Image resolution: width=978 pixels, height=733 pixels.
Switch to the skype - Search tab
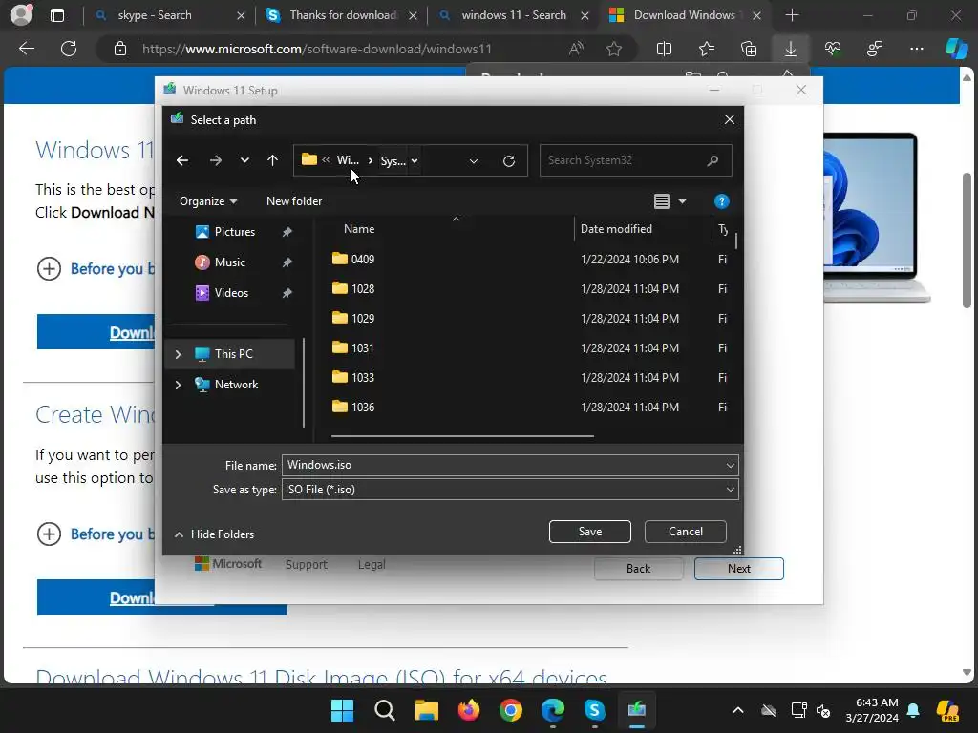coord(155,15)
